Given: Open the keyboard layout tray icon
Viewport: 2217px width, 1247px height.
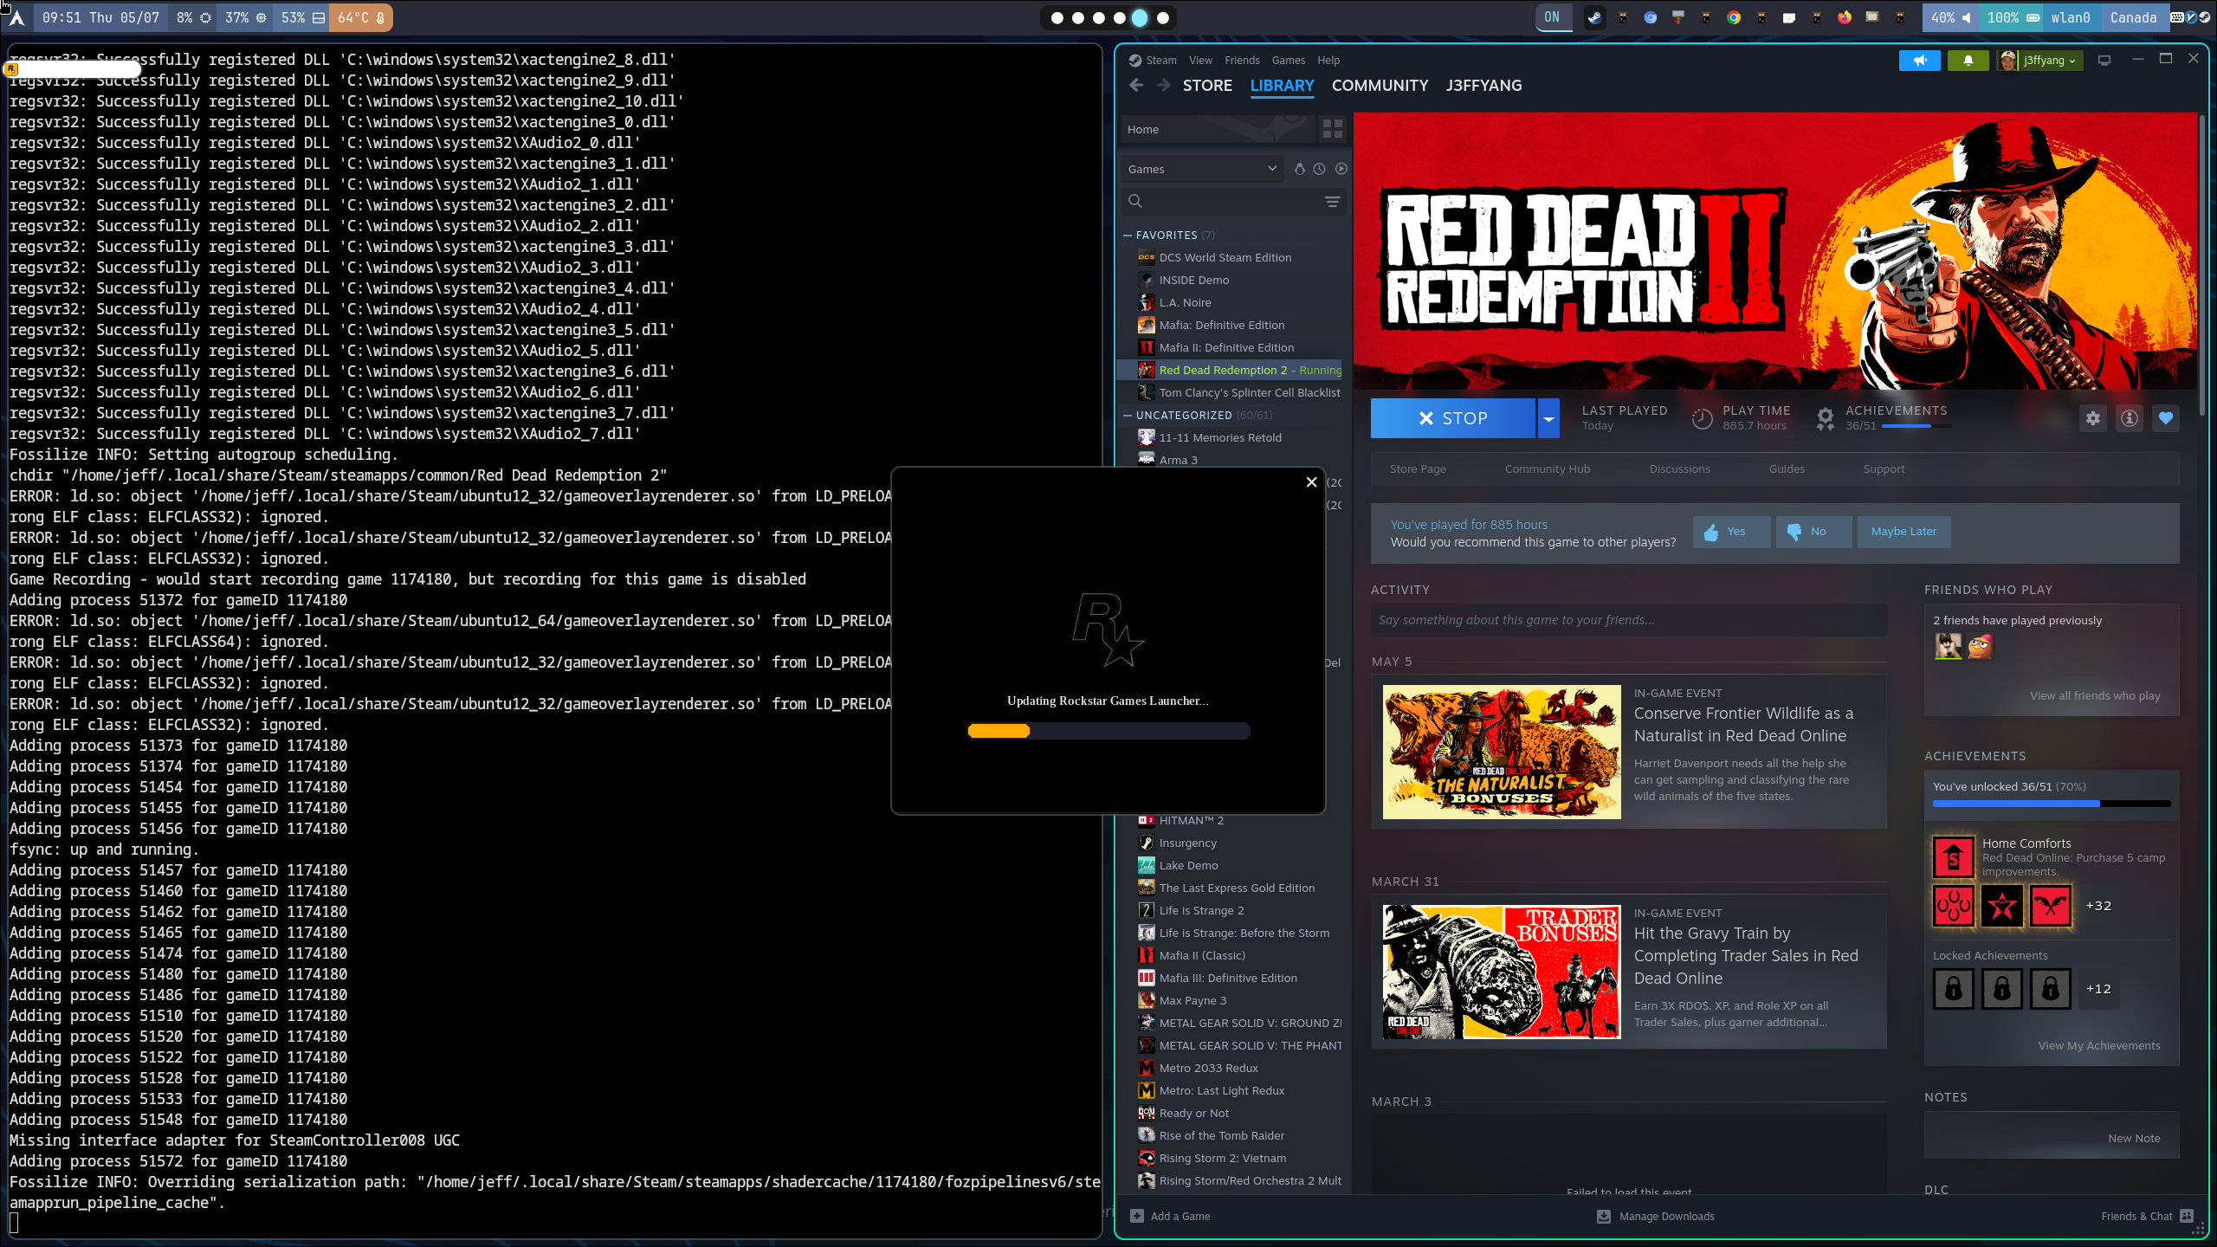Looking at the screenshot, I should 2177,17.
